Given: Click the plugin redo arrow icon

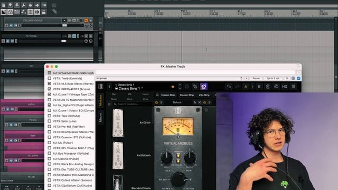Looking at the screenshot, I should [x=237, y=87].
